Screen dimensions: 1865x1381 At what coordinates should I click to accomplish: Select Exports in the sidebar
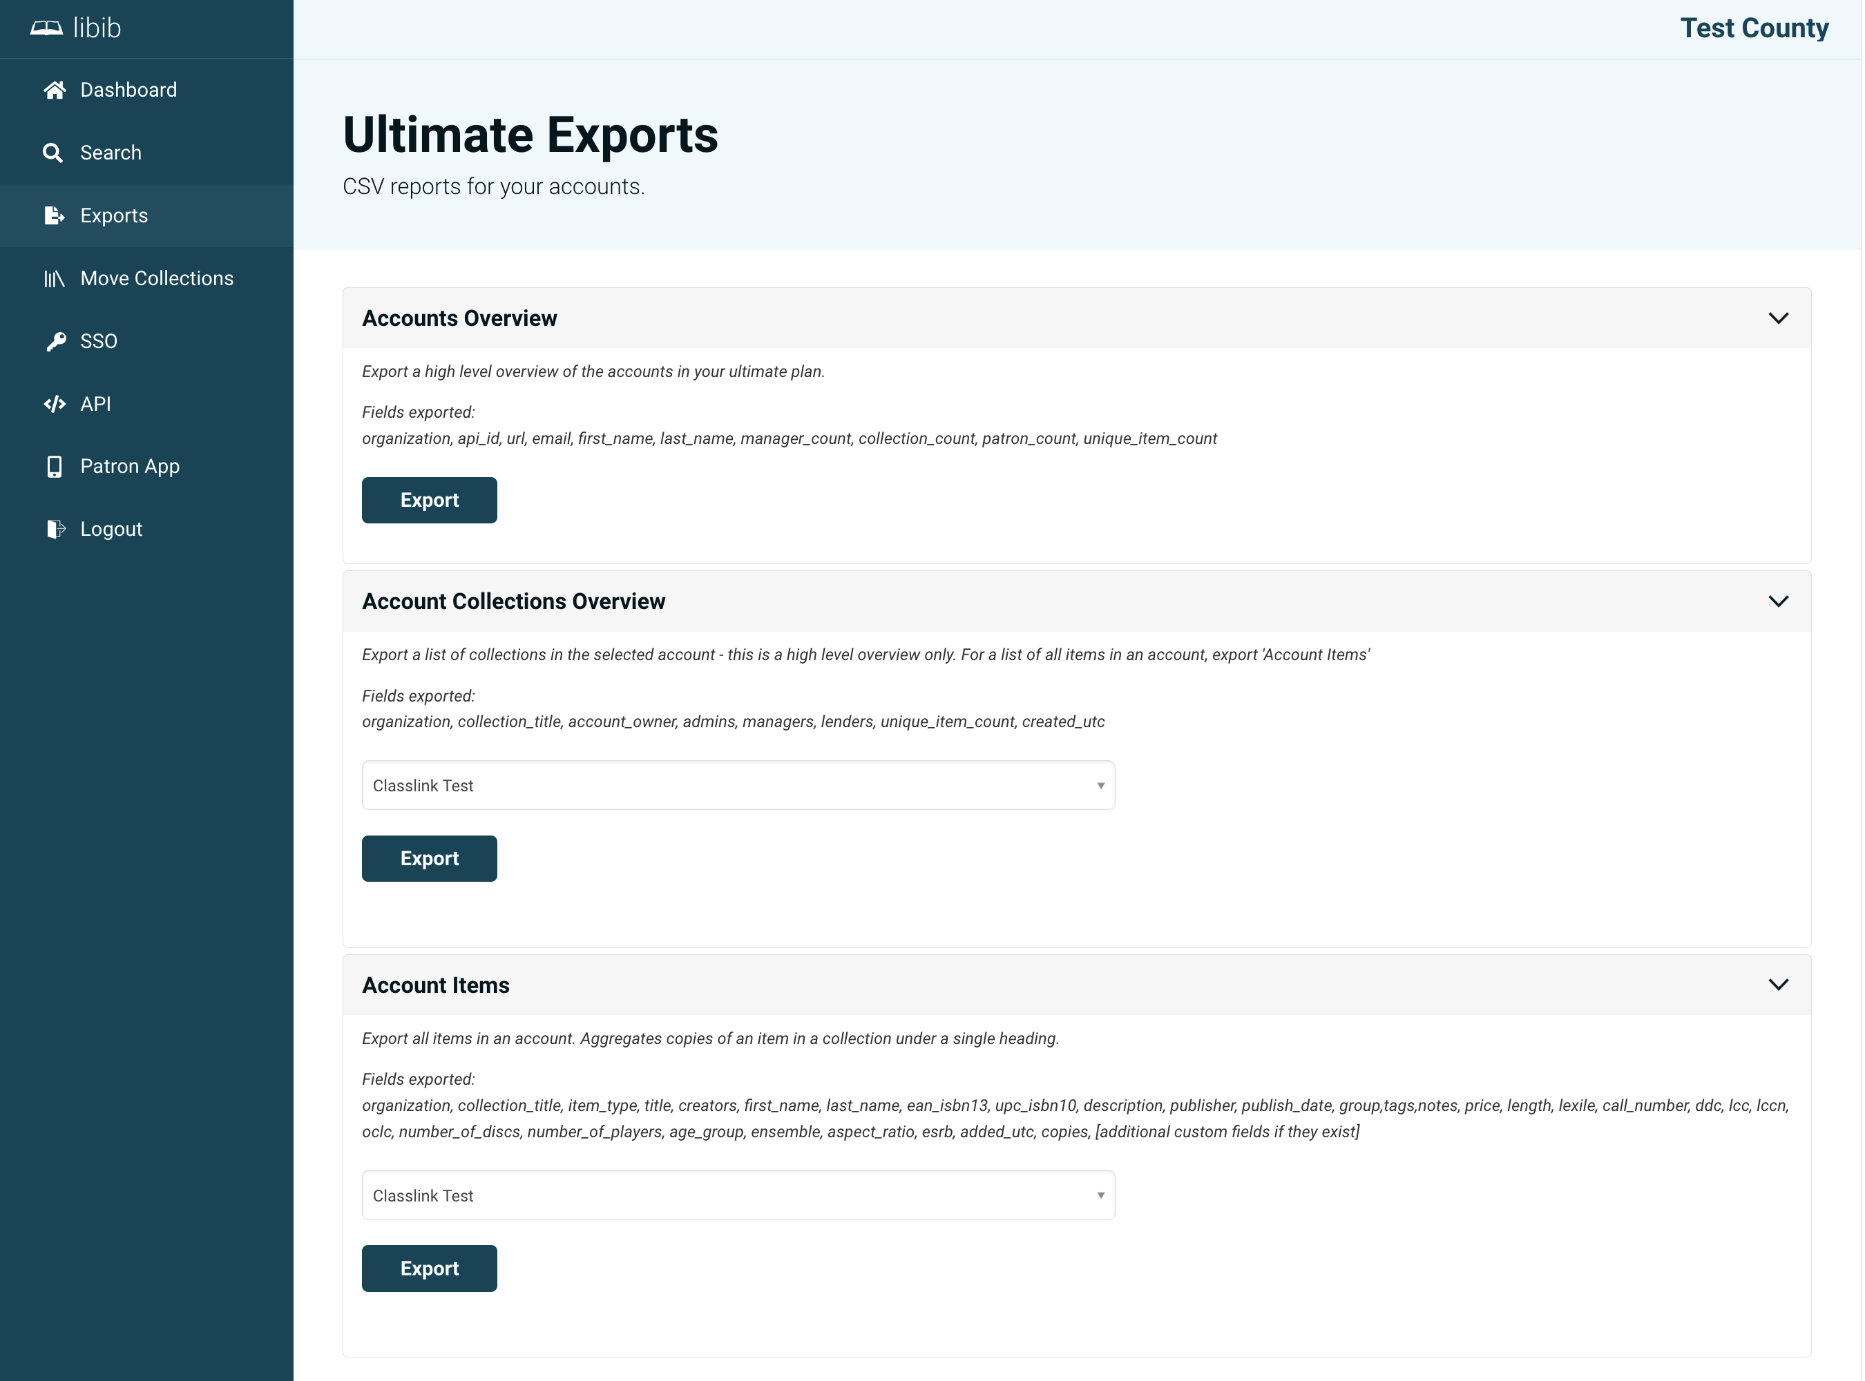coord(146,215)
